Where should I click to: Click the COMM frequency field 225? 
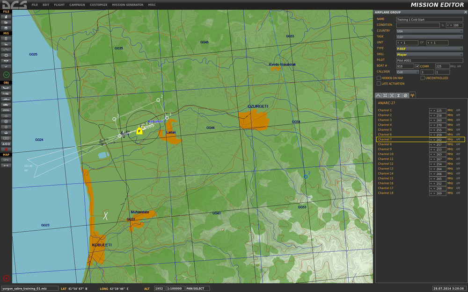[x=442, y=66]
